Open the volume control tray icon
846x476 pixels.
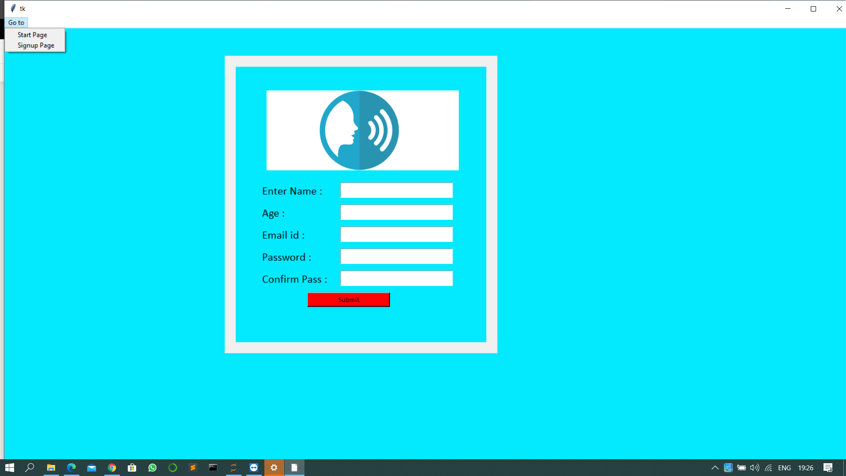click(x=754, y=468)
